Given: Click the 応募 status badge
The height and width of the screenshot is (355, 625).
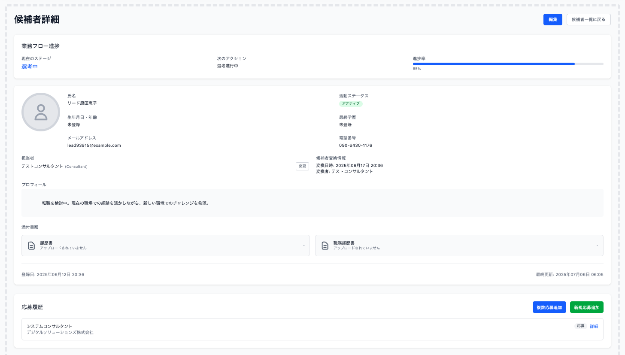Looking at the screenshot, I should pos(580,326).
